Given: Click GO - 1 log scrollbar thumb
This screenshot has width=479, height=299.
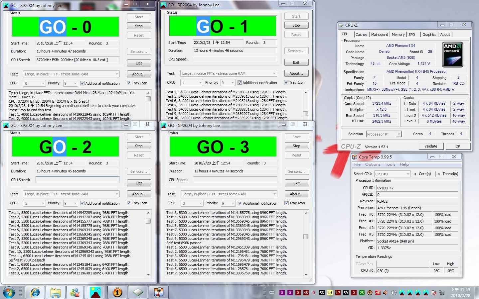Looking at the screenshot, I should [306, 114].
